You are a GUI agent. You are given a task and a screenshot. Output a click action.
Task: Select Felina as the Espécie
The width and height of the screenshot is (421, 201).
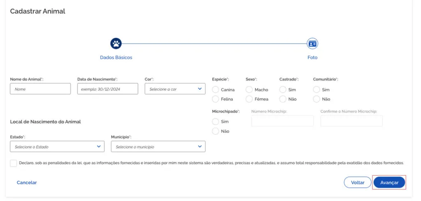point(215,99)
